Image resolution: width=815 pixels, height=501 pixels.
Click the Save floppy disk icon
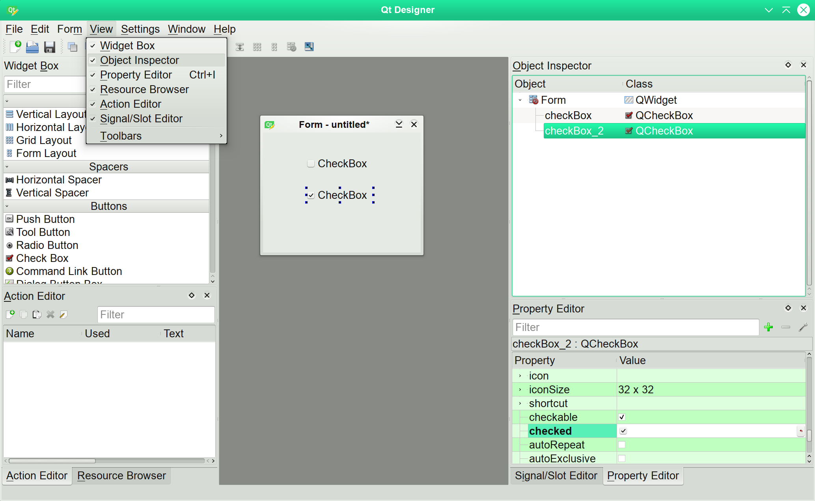click(49, 47)
